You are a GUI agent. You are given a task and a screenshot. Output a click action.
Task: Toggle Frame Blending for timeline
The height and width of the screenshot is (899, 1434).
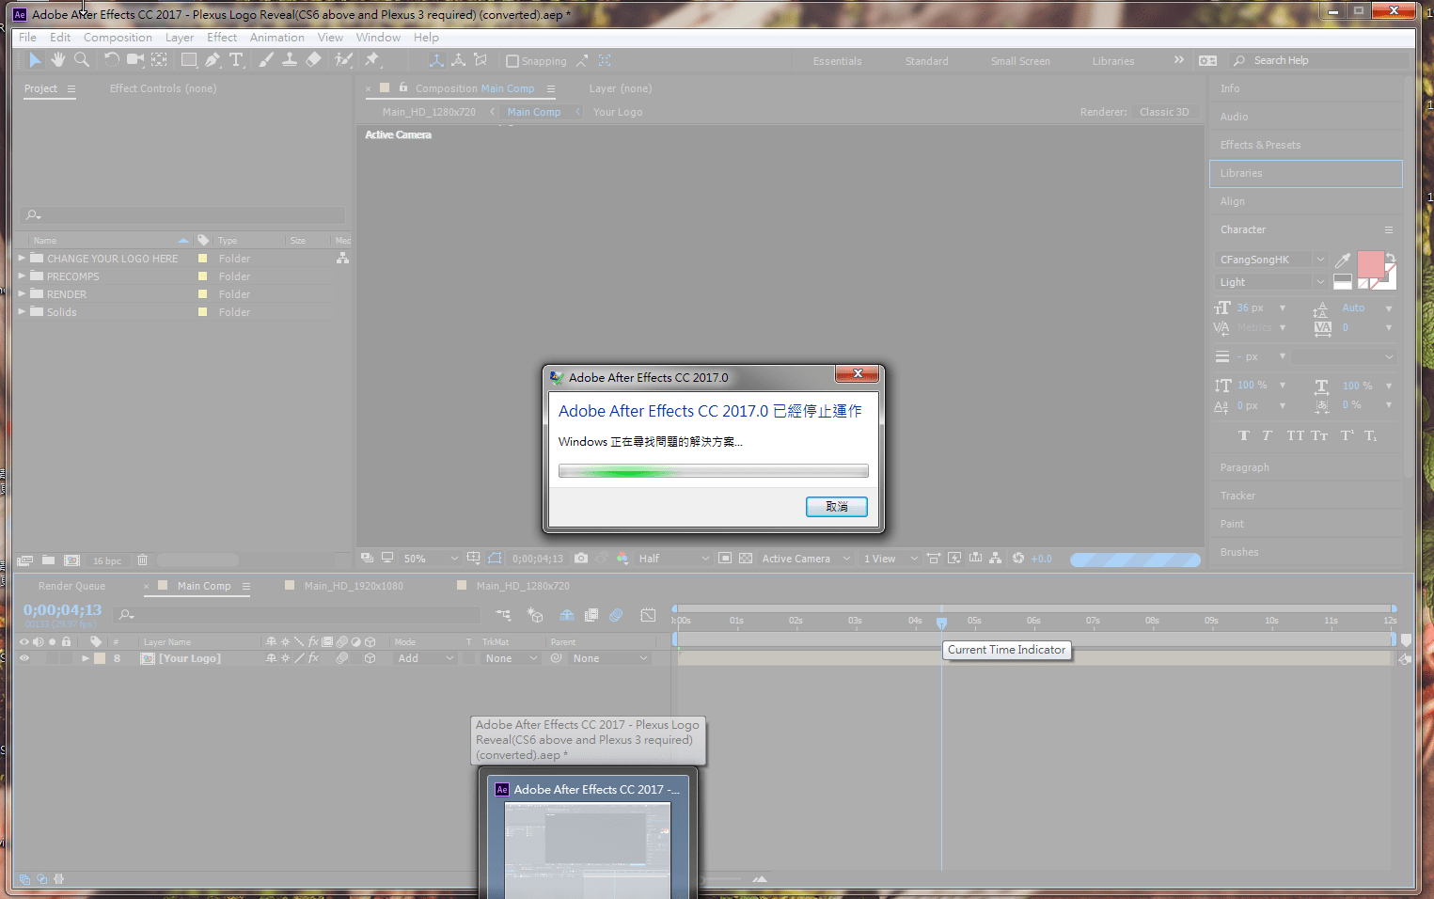pos(591,615)
